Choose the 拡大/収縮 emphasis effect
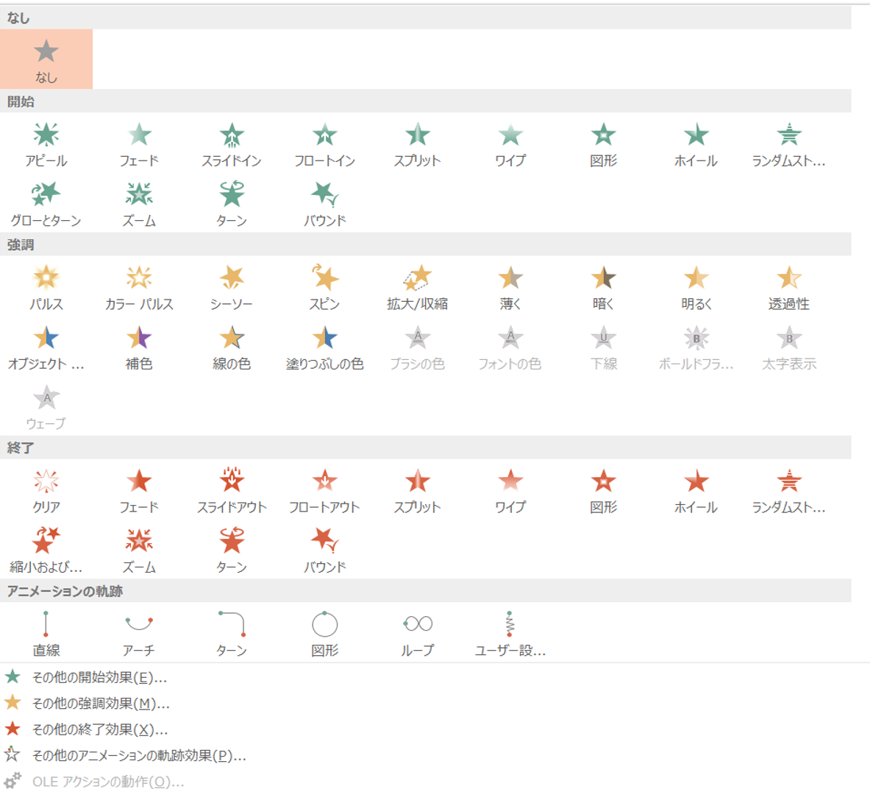870x792 pixels. click(x=417, y=289)
